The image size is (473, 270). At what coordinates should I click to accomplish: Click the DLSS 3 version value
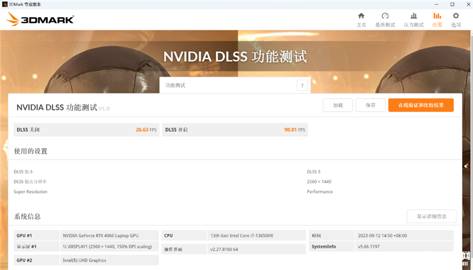click(314, 172)
